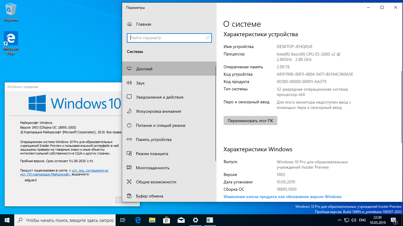Viewport: 403px width, 226px height.
Task: Click the notification bubble icon beside Уведомления
Action: [x=129, y=97]
